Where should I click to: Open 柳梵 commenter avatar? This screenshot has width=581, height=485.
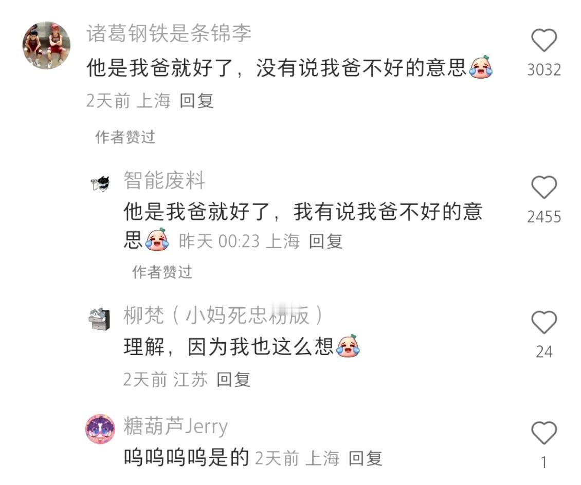100,319
